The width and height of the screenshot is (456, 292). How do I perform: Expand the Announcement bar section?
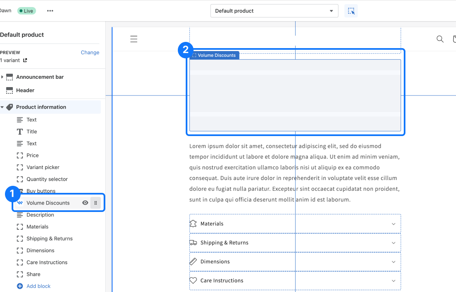2,77
